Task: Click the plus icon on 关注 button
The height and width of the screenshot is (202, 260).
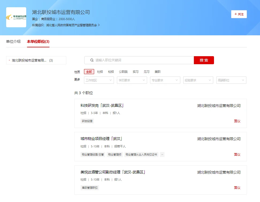Action: click(x=235, y=14)
